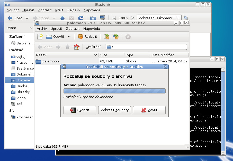
Task: Click the add files to archive icon
Action: pyautogui.click(x=106, y=36)
